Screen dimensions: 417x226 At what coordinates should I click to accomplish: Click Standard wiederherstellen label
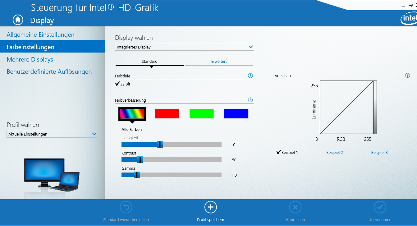(126, 219)
